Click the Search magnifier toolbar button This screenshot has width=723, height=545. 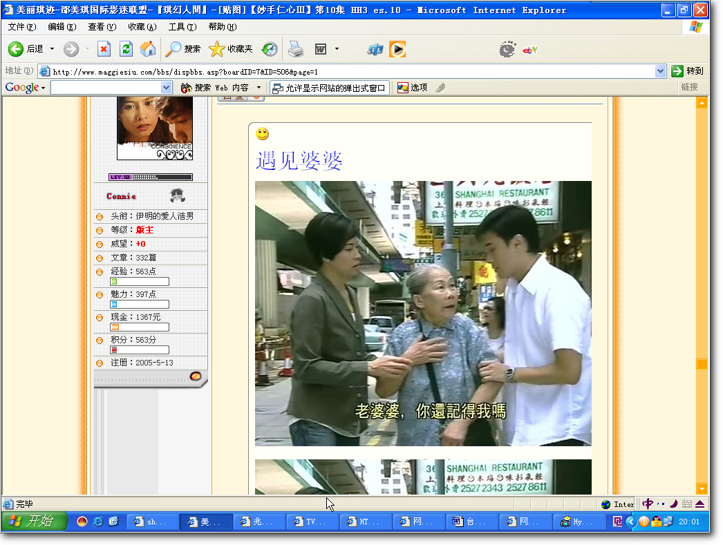click(x=183, y=49)
